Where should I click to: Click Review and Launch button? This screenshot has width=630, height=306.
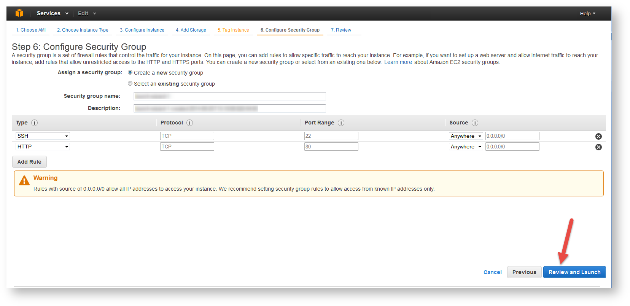pyautogui.click(x=574, y=272)
